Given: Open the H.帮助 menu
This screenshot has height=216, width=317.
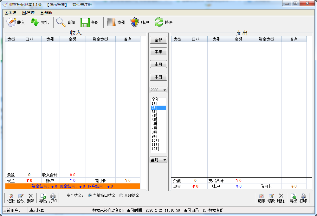Looking at the screenshot, I should (x=46, y=13).
